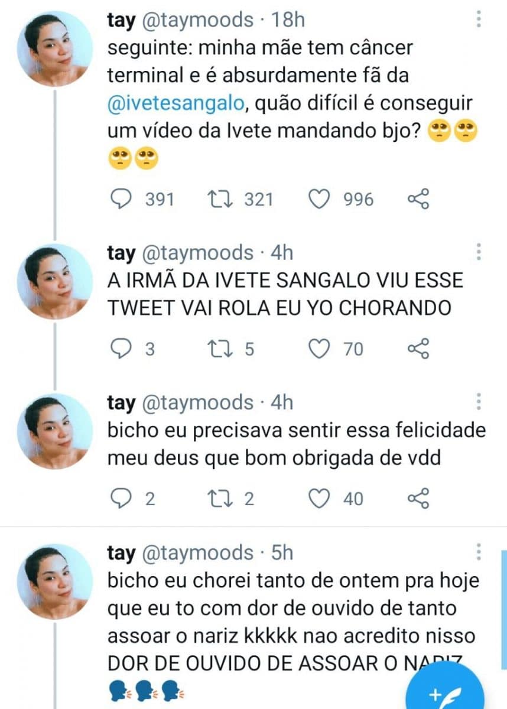Retweet the tweet with 2 retweets
The image size is (507, 709).
[x=222, y=499]
